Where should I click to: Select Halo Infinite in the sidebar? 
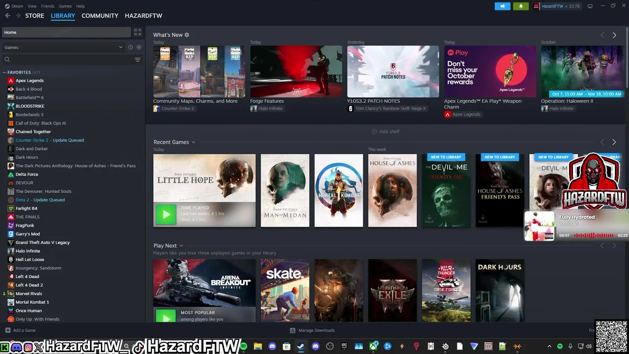[28, 251]
